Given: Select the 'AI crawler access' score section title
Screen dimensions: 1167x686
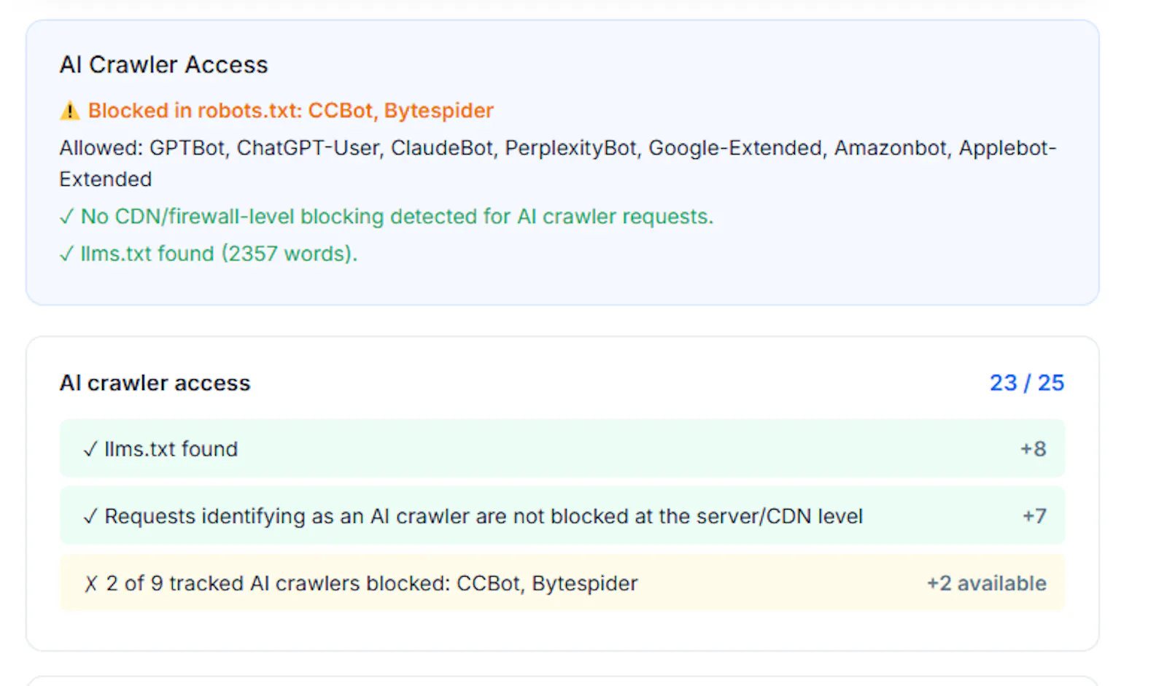Looking at the screenshot, I should pyautogui.click(x=155, y=383).
